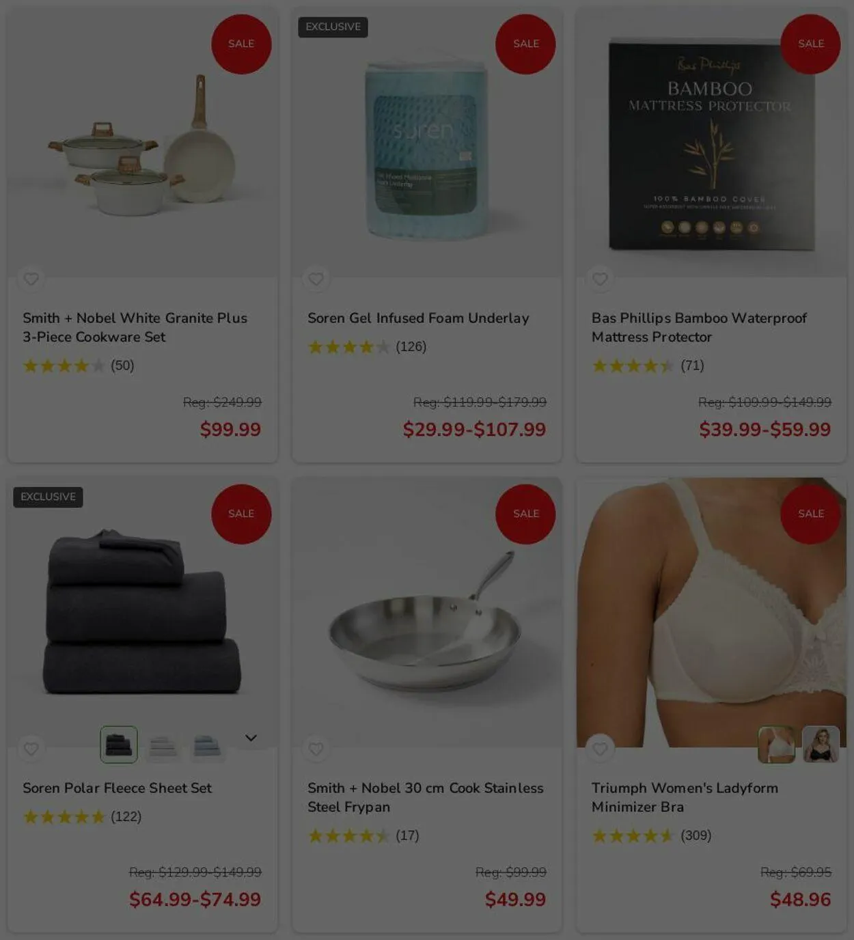Open Smith + Nobel White Granite Plus Cookware link
This screenshot has width=854, height=940.
[x=135, y=327]
